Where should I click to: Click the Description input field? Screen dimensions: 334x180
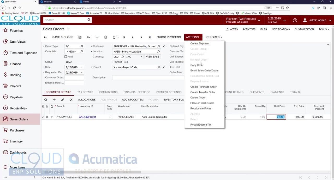click(148, 78)
